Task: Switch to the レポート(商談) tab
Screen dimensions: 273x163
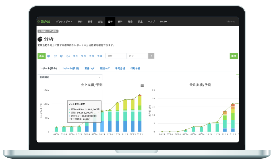Action: [71, 68]
